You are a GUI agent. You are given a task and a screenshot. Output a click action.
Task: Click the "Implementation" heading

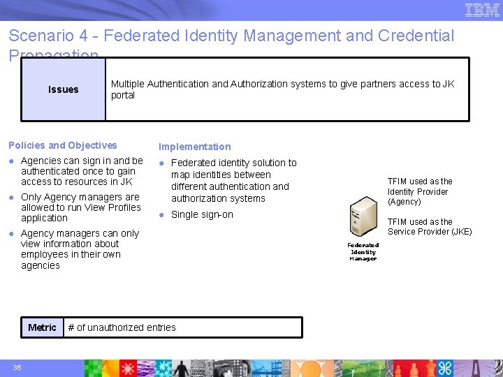point(195,147)
